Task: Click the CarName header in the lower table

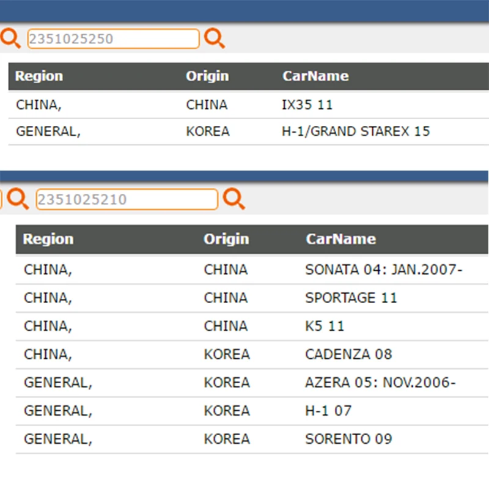Action: [341, 239]
